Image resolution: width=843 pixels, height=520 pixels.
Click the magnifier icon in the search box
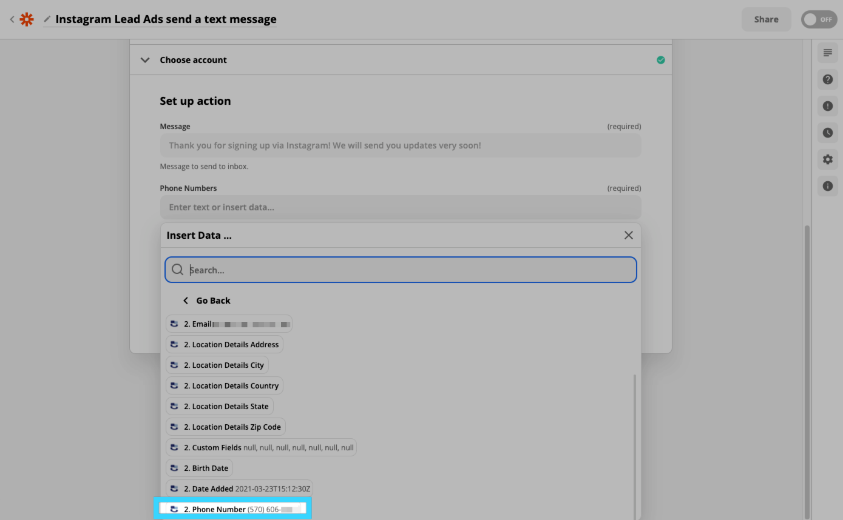pyautogui.click(x=177, y=270)
